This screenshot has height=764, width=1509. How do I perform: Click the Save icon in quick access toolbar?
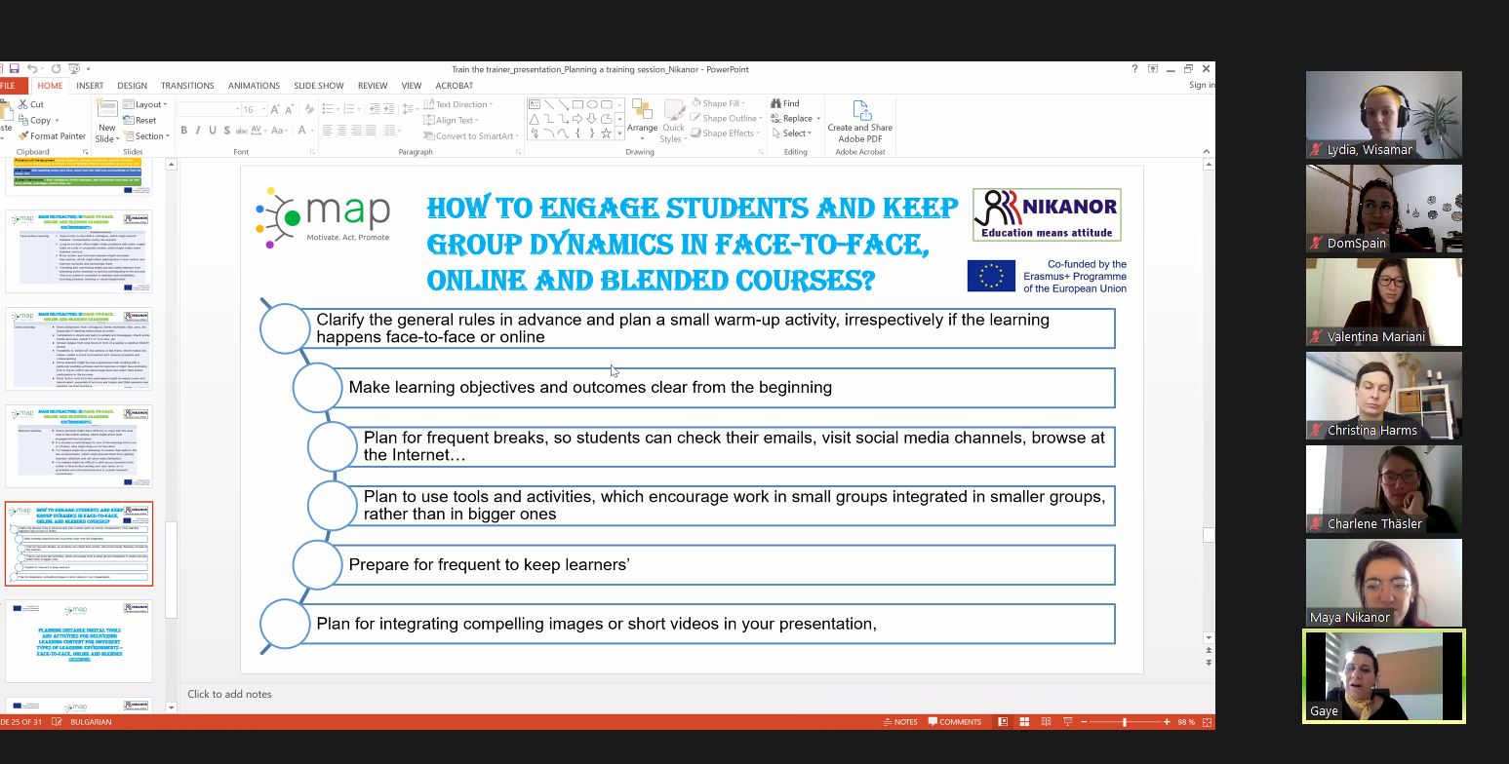click(14, 69)
